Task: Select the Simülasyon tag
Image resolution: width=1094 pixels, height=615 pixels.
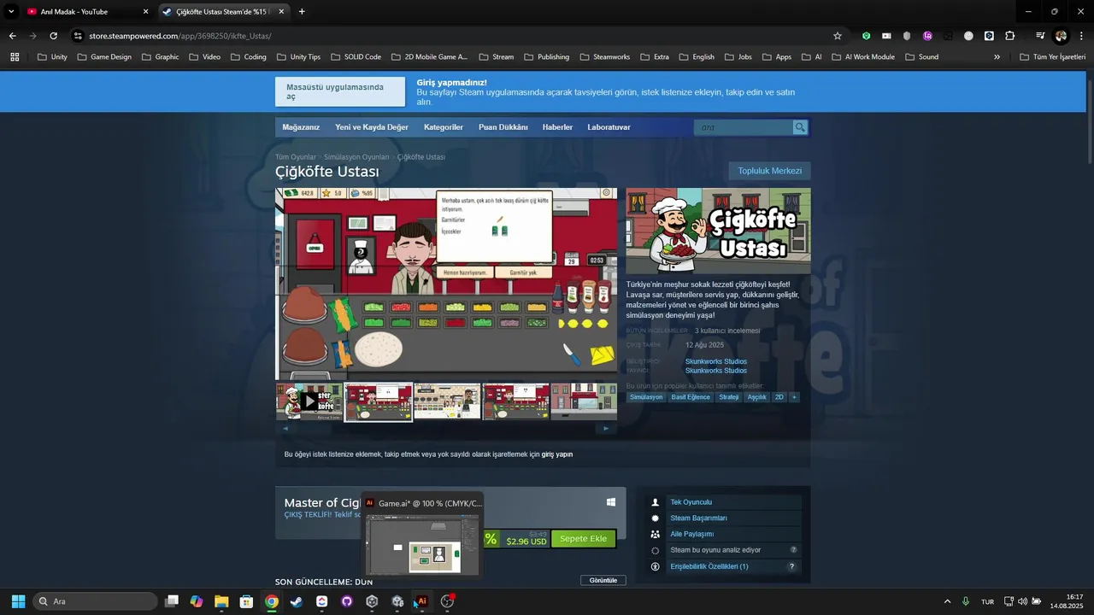Action: click(646, 397)
